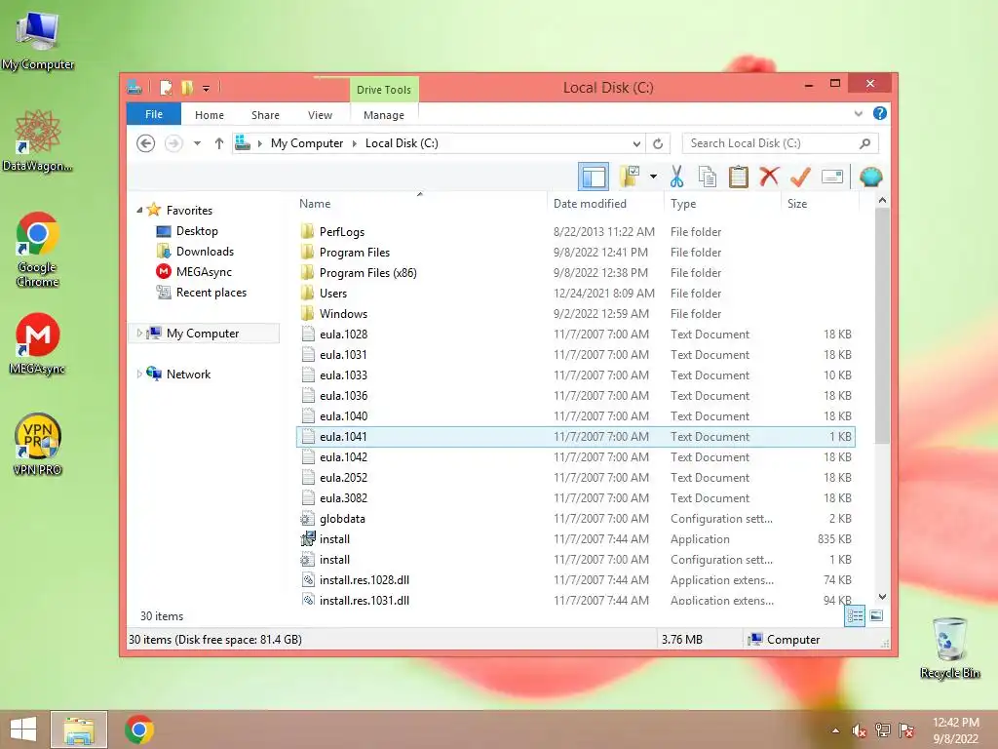
Task: Switch to Details view icon
Action: tap(855, 616)
